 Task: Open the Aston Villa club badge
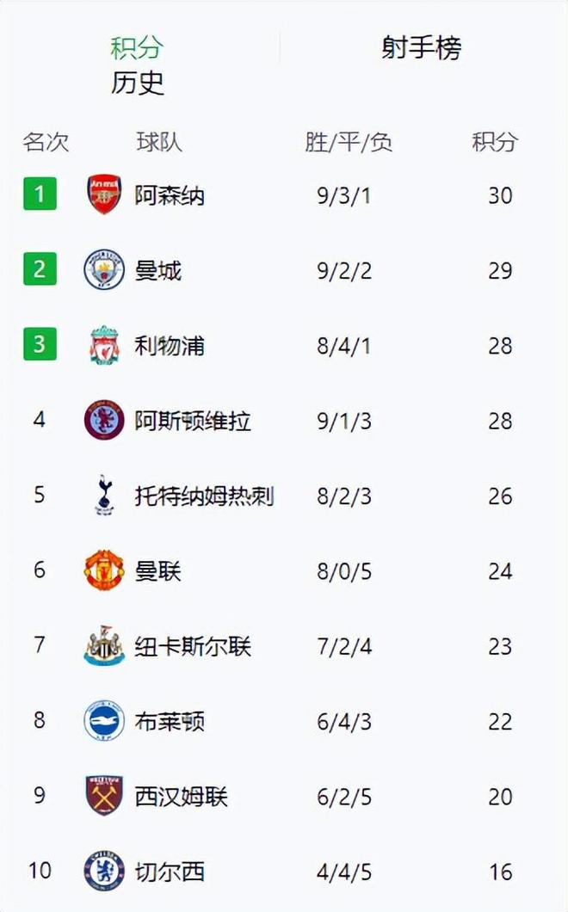(x=104, y=421)
